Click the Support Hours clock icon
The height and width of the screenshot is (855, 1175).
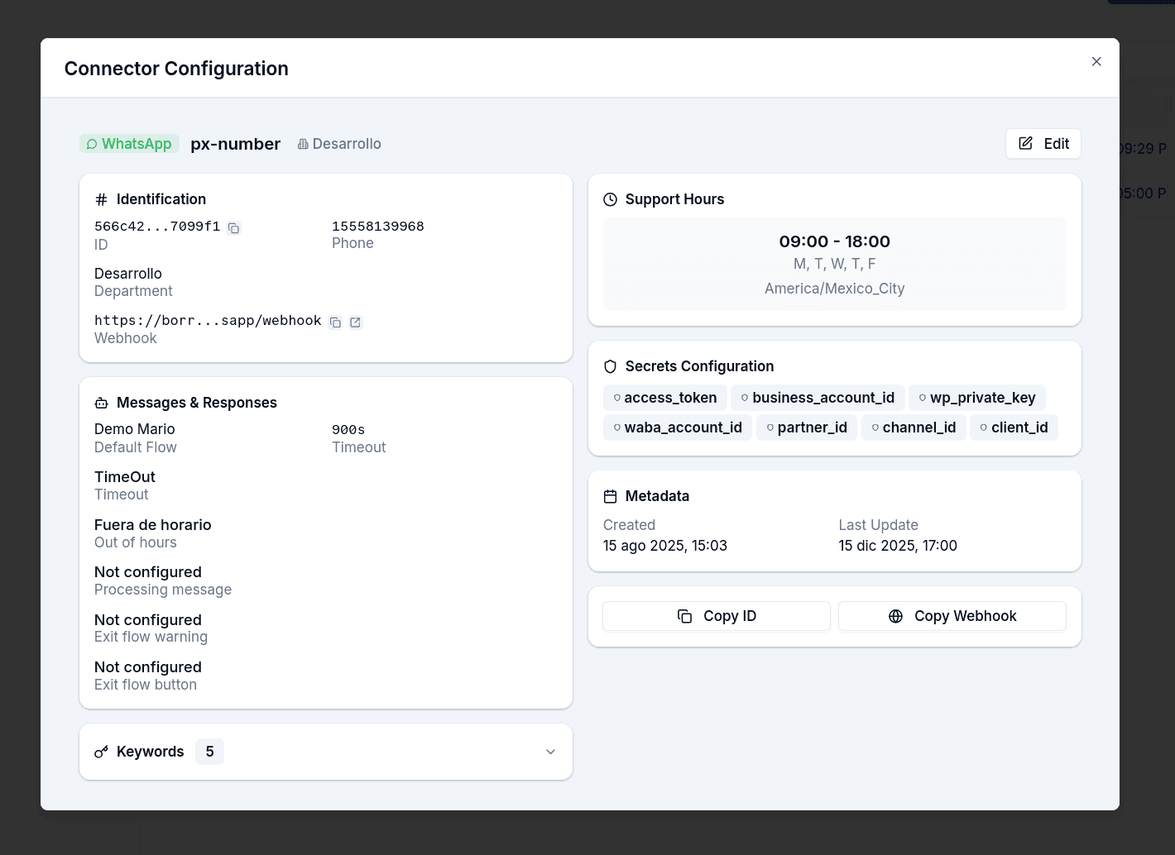pos(611,199)
